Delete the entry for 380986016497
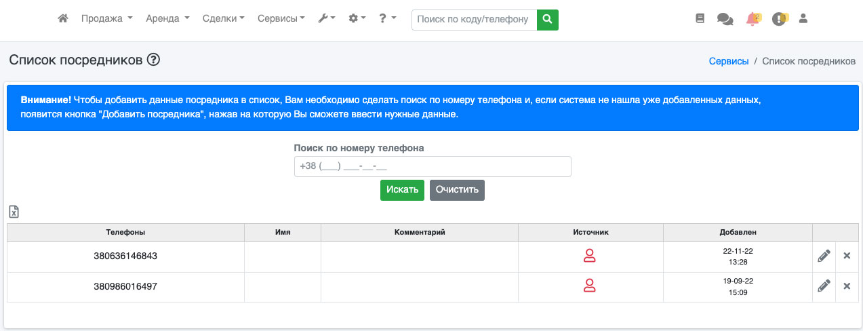Screen dimensions: 863x331 click(x=846, y=286)
